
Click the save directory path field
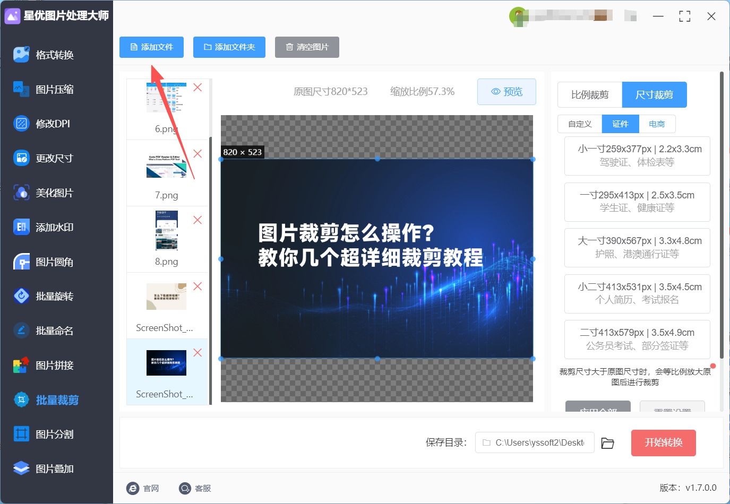pos(535,443)
